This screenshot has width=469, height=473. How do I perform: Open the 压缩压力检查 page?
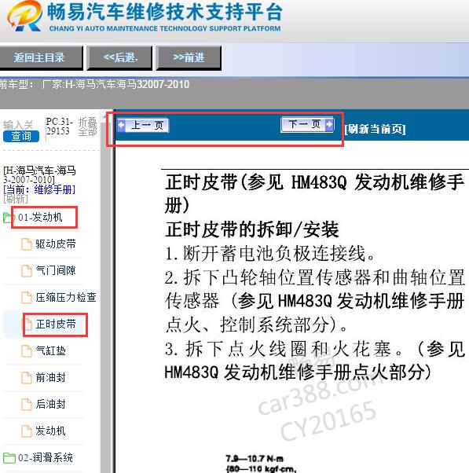[x=66, y=297]
